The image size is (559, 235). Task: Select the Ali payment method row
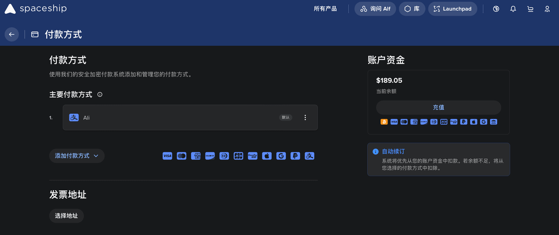point(190,118)
